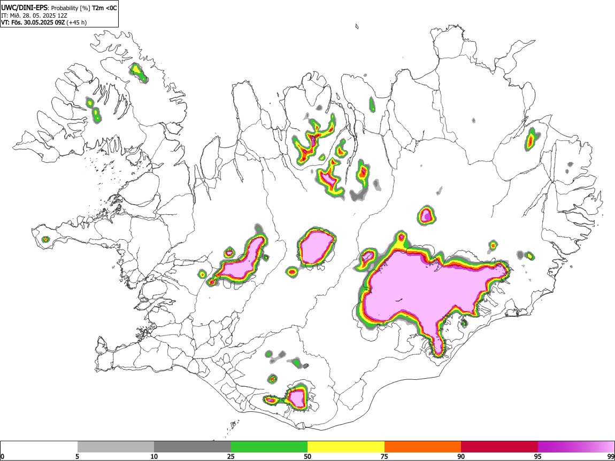Screen dimensions: 615x461
Task: Click the orange 75-90 legend swatch
Action: (x=422, y=447)
